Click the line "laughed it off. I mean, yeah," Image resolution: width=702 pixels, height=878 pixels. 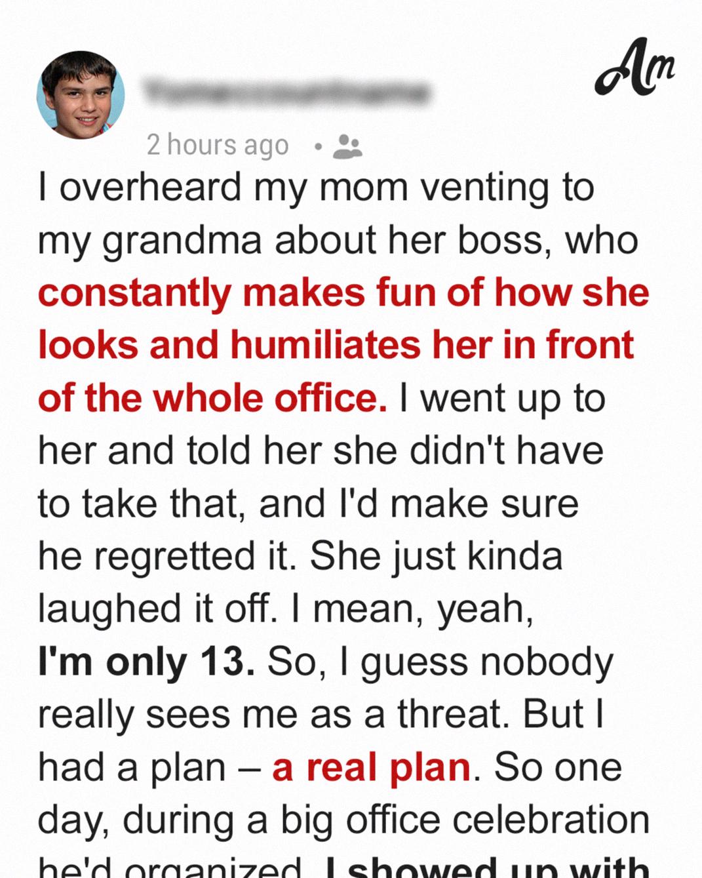[x=286, y=609]
